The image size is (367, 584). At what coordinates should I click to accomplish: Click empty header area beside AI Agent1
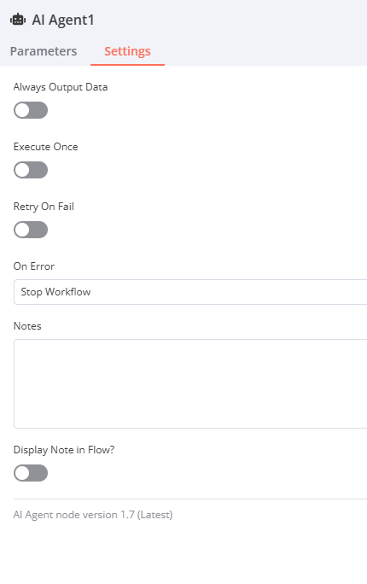point(230,20)
